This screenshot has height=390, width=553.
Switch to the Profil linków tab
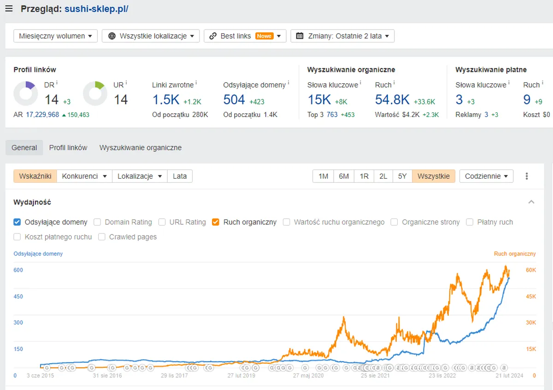(x=68, y=147)
